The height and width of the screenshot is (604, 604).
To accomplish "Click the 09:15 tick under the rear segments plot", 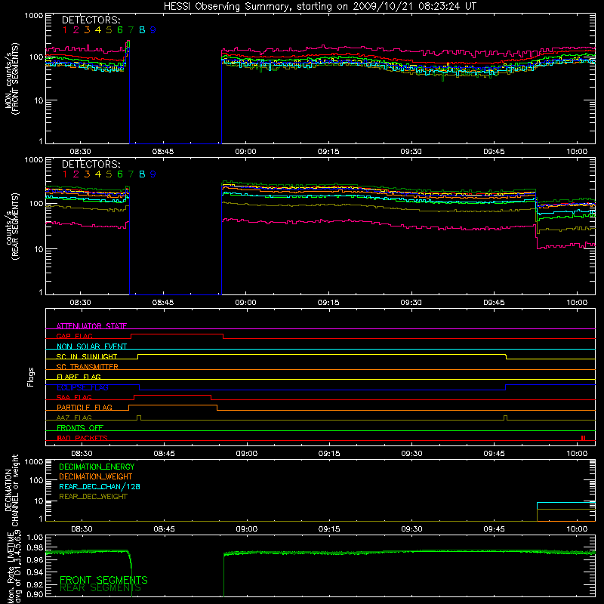I will pos(328,303).
